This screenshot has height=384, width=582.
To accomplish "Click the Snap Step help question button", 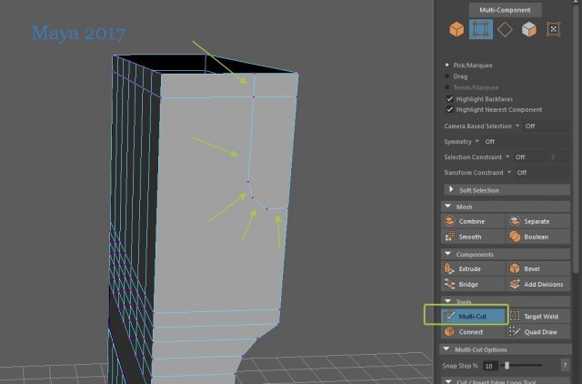I will (x=565, y=366).
